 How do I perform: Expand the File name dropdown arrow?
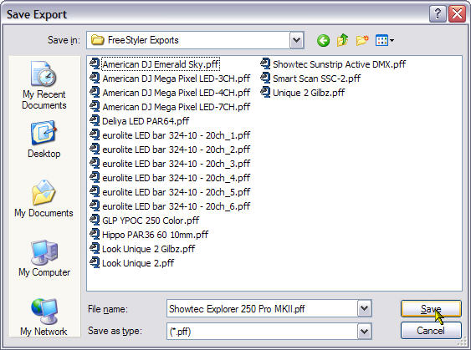coord(365,308)
